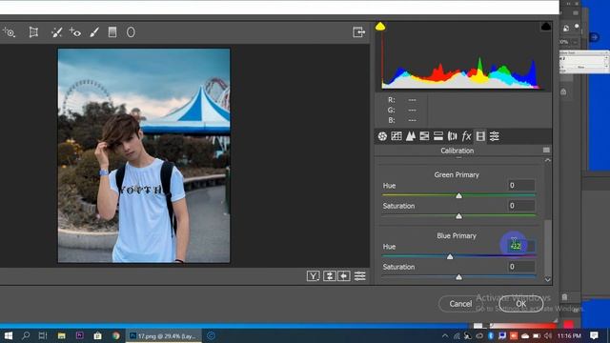This screenshot has height=343, width=610.
Task: Click the battery tray icon
Action: 537,335
